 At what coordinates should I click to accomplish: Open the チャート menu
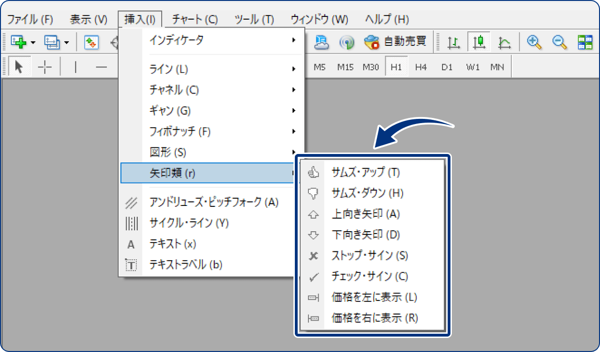(194, 19)
